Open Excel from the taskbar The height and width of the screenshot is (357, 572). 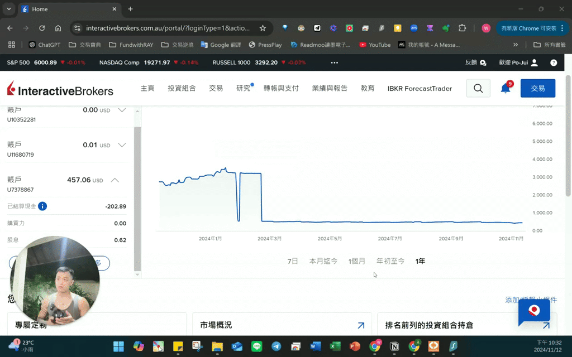(335, 346)
